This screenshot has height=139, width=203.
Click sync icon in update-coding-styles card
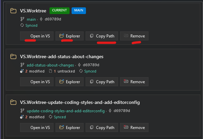[x=50, y=117]
